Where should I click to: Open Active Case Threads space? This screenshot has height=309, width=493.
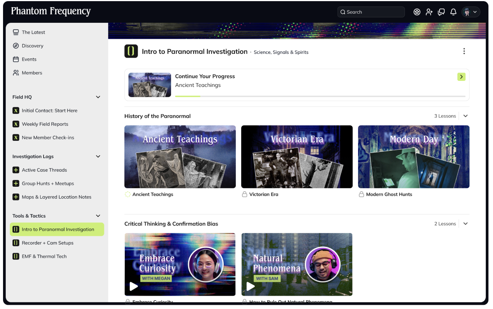(44, 170)
